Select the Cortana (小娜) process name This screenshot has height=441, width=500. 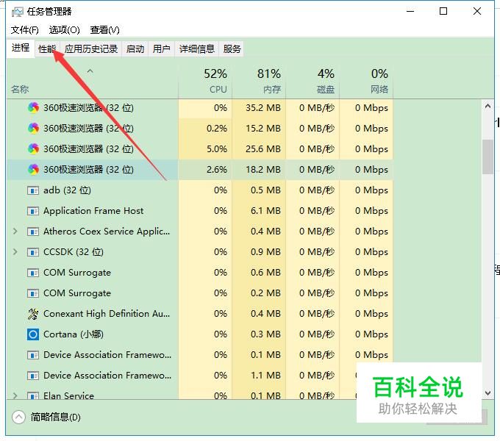coord(74,334)
